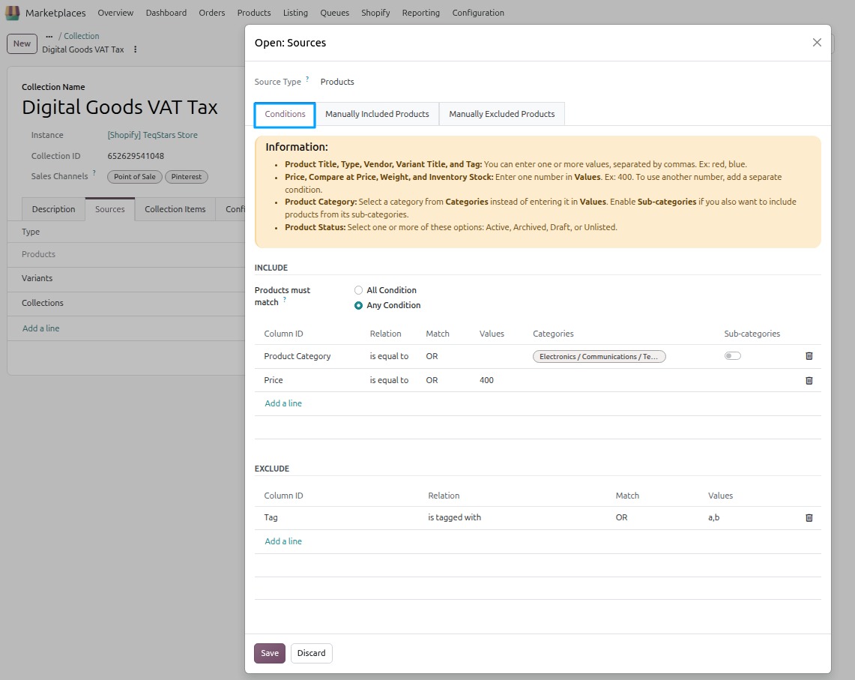Select the Any Condition radio button
Screen dimensions: 855x680
(358, 306)
